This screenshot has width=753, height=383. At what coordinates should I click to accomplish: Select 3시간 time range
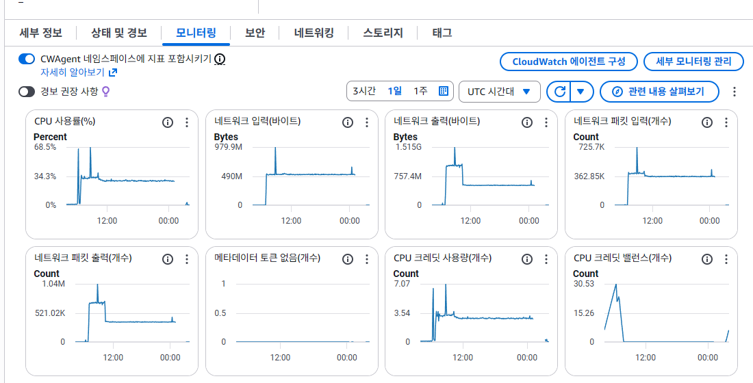[x=364, y=91]
